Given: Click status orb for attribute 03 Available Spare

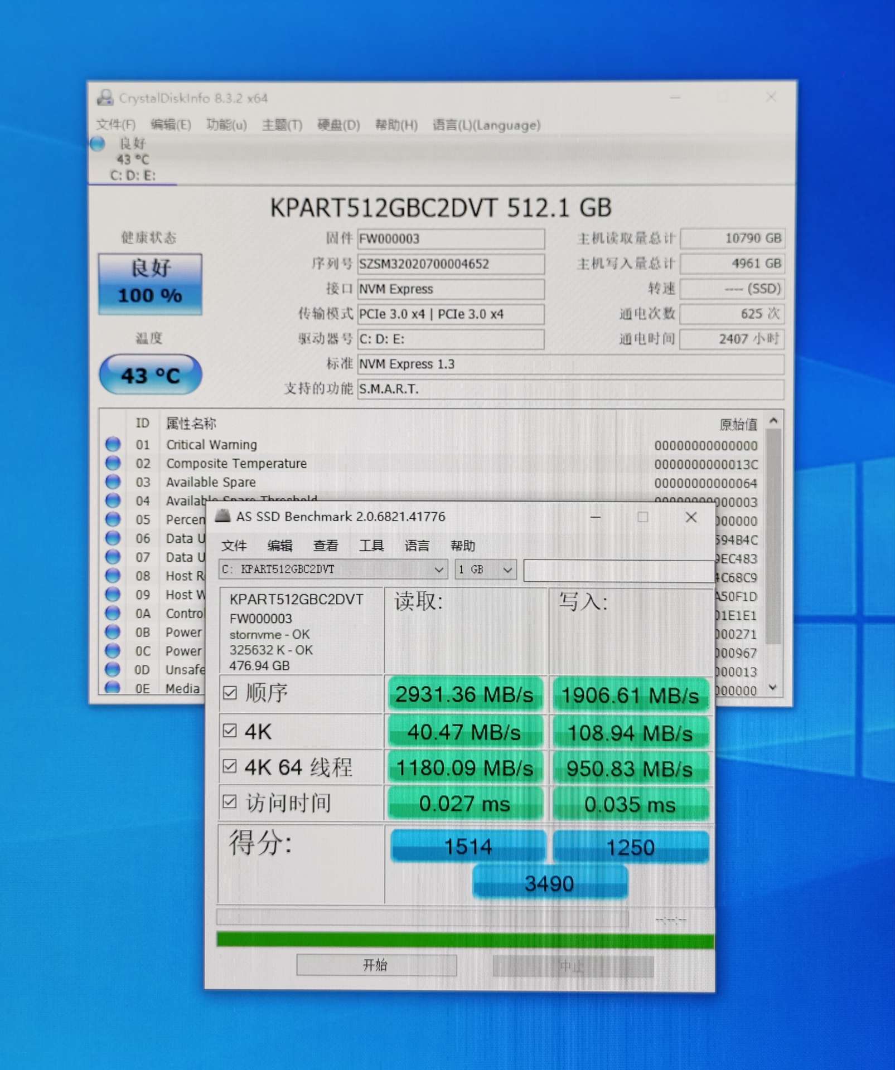Looking at the screenshot, I should (113, 481).
